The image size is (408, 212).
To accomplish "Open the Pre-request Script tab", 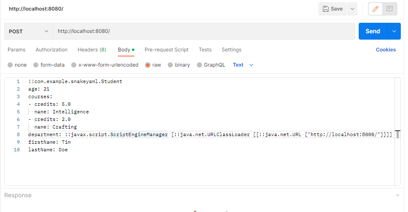I will (166, 50).
